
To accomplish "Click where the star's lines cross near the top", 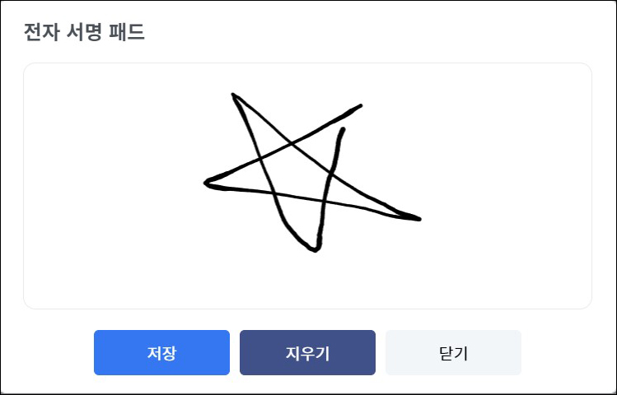I will click(291, 143).
